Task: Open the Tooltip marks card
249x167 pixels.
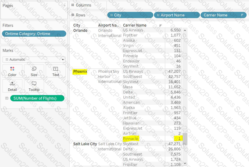Action: [x=34, y=86]
